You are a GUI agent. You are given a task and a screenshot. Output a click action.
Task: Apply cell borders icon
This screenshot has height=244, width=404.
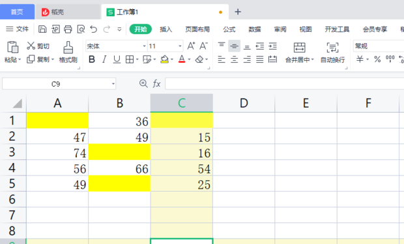click(129, 59)
